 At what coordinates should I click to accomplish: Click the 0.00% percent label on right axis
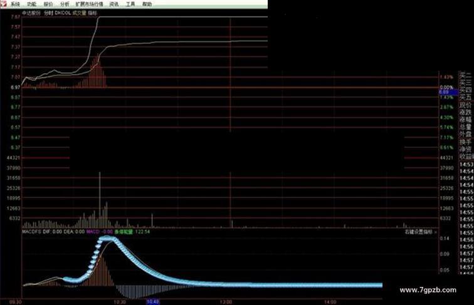click(446, 88)
